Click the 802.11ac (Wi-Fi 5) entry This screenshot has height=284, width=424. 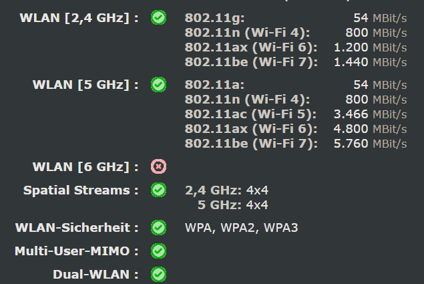click(250, 114)
